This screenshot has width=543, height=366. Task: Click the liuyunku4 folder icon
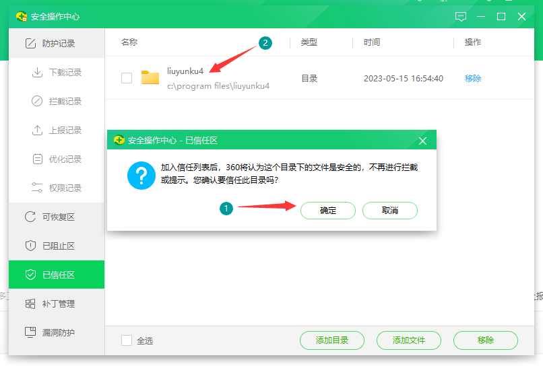150,77
